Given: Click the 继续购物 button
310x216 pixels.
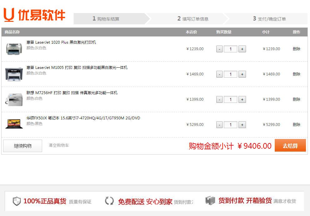Looking at the screenshot, I should [x=22, y=146].
